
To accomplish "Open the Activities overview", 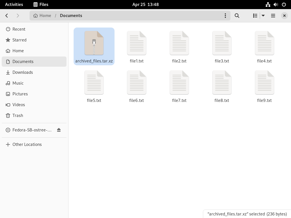I will tap(14, 5).
